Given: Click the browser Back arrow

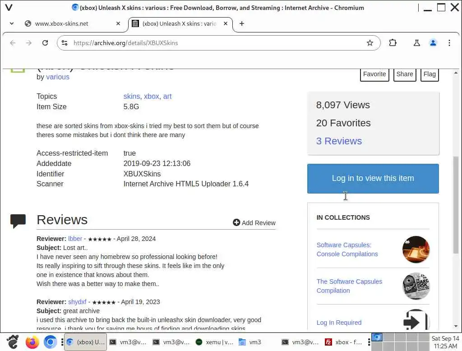Looking at the screenshot, I should [x=13, y=43].
